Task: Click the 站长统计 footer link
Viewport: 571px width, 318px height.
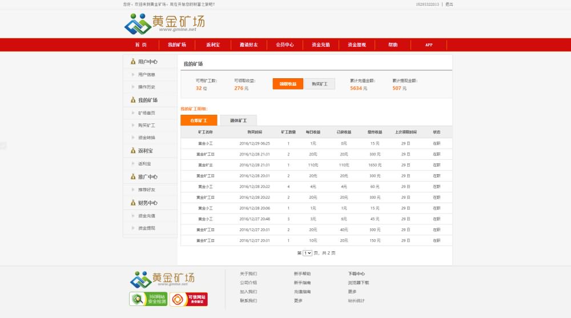Action: coord(356,300)
